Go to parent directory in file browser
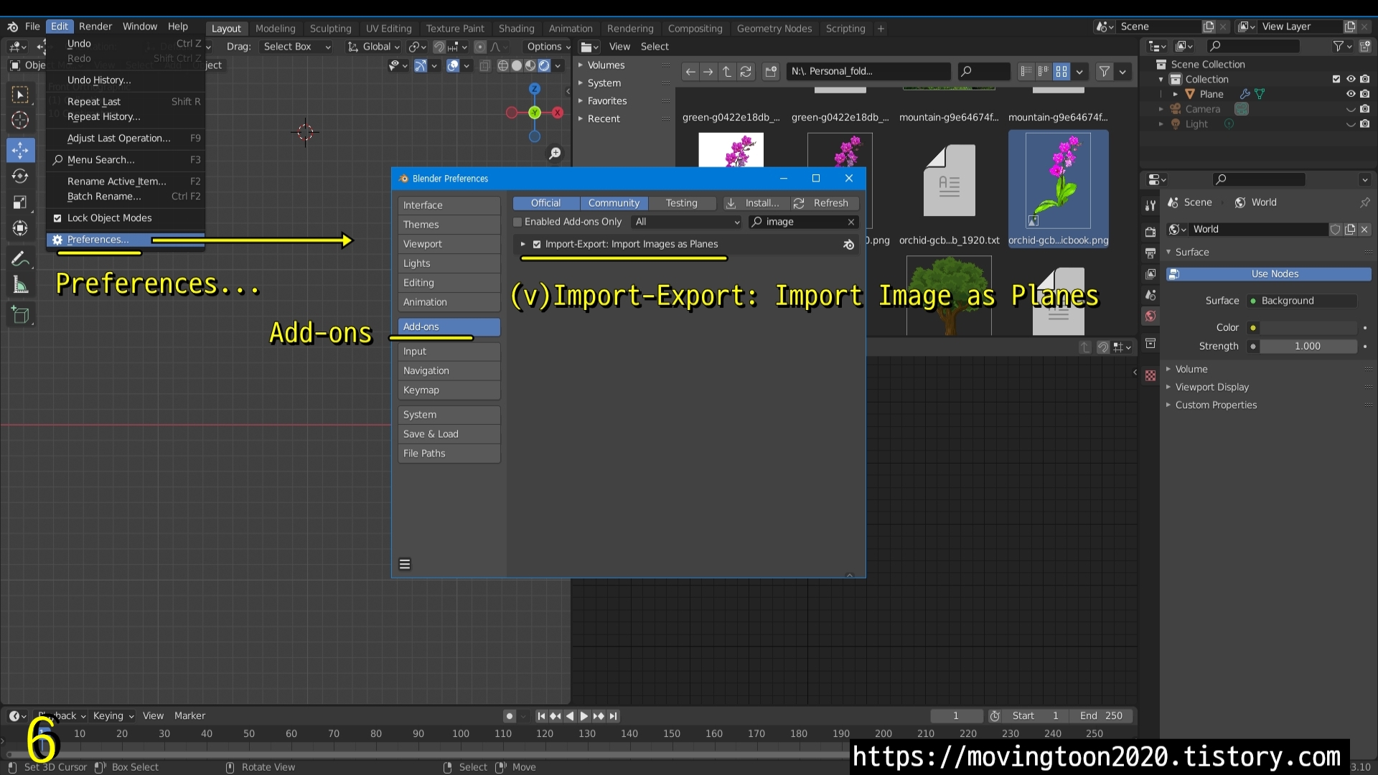The image size is (1378, 775). pyautogui.click(x=727, y=71)
